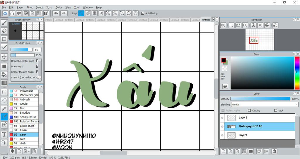Open the Layer menu
This screenshot has width=300, height=159.
pos(20,7)
